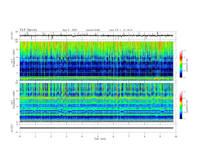Click the ch.2 colorbar "log(PSD)(V²/Hz)" label

[187, 106]
